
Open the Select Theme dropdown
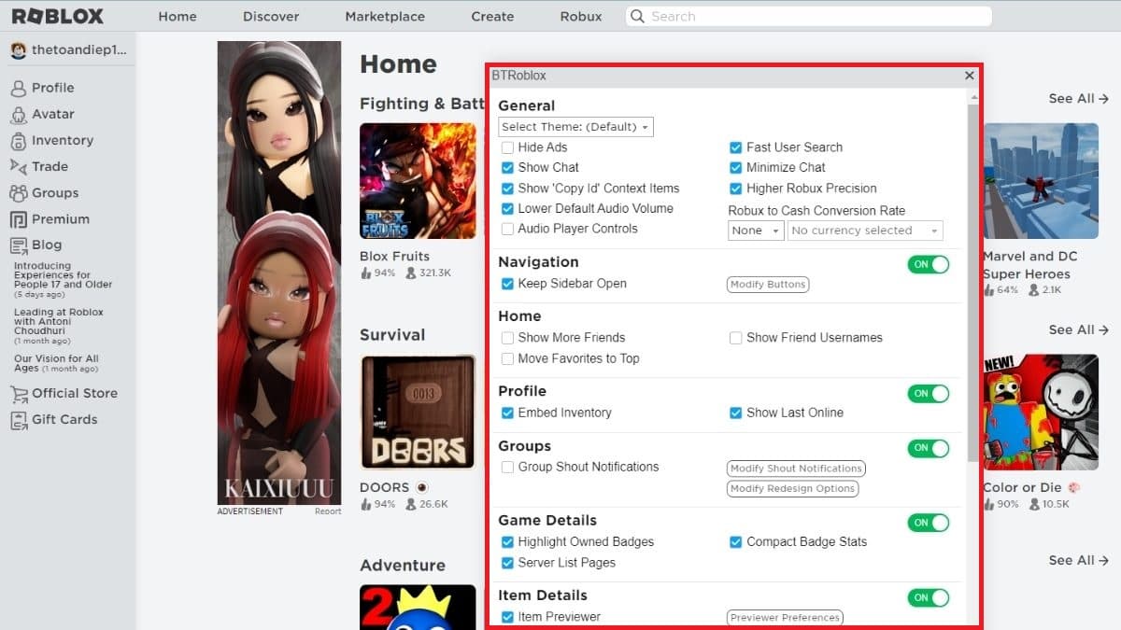[575, 127]
